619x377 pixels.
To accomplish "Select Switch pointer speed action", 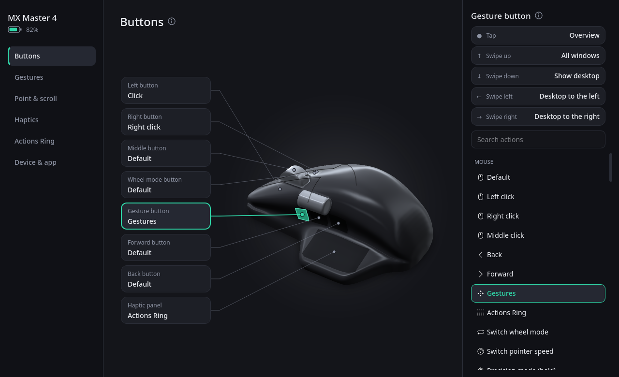I will point(538,351).
